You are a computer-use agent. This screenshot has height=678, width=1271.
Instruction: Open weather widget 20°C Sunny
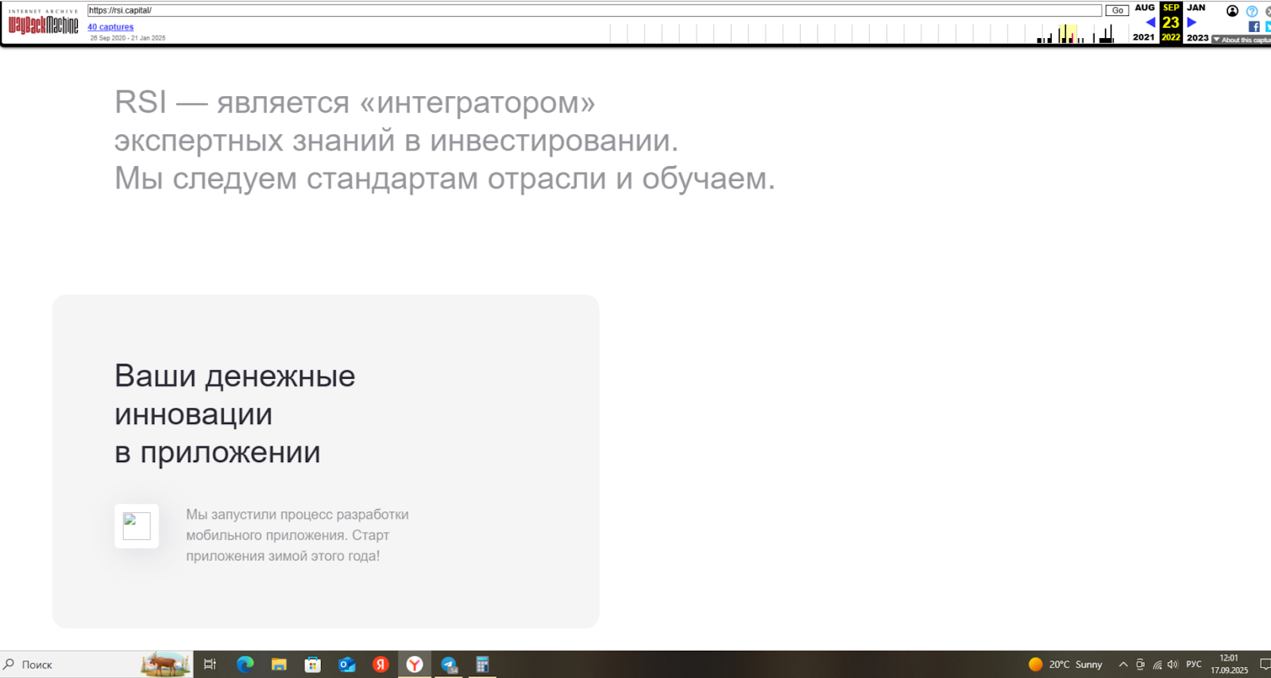[x=1065, y=665]
